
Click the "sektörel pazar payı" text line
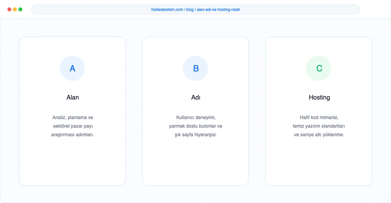point(73,126)
